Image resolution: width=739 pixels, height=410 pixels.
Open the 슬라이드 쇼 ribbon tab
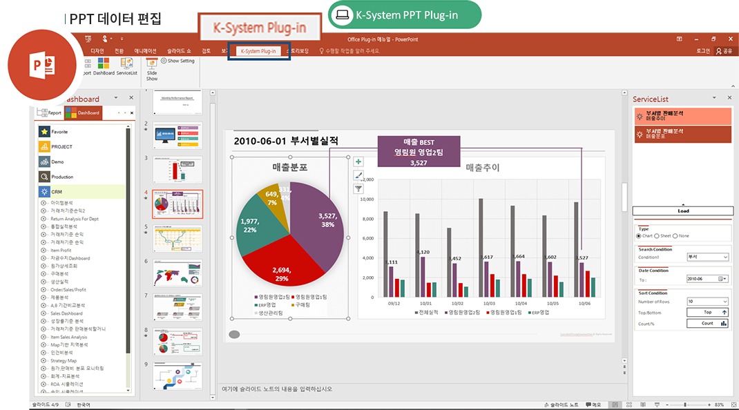click(179, 51)
